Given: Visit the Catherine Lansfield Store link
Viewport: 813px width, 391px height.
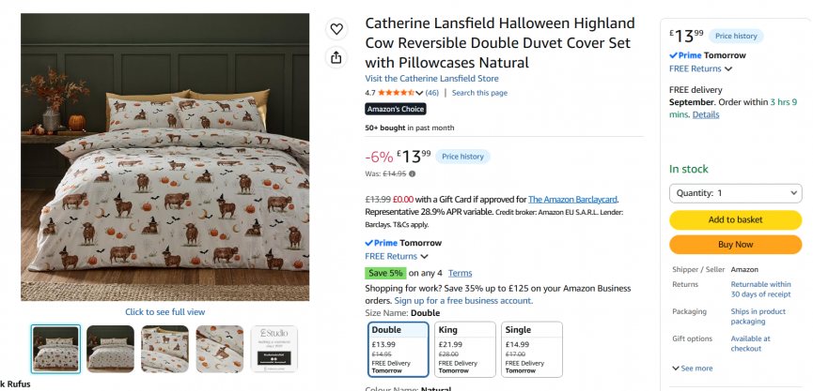Looking at the screenshot, I should [432, 79].
